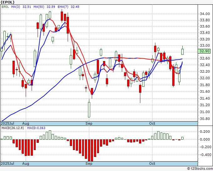
Task: Click Sep on the price chart time axis
Action: [89, 123]
